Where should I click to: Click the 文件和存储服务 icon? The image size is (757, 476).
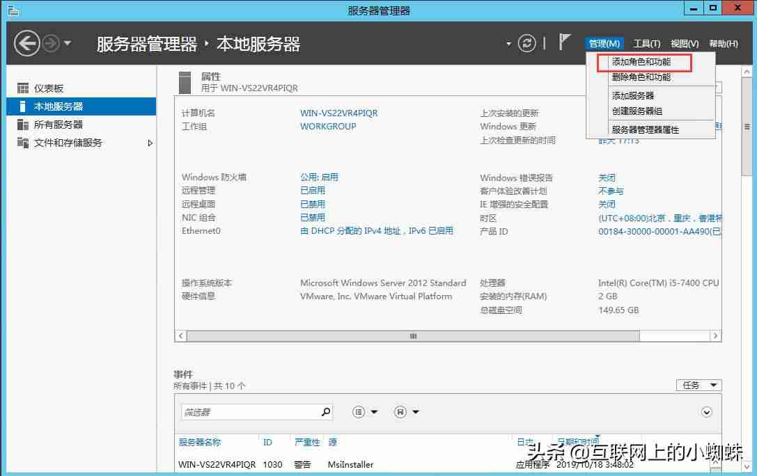click(23, 142)
